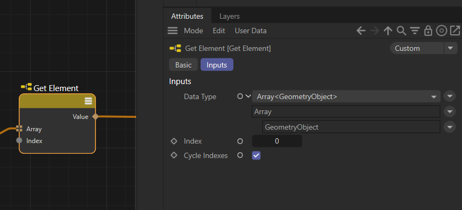Toggle Cycle Indexes keyframe diamond

coord(174,155)
